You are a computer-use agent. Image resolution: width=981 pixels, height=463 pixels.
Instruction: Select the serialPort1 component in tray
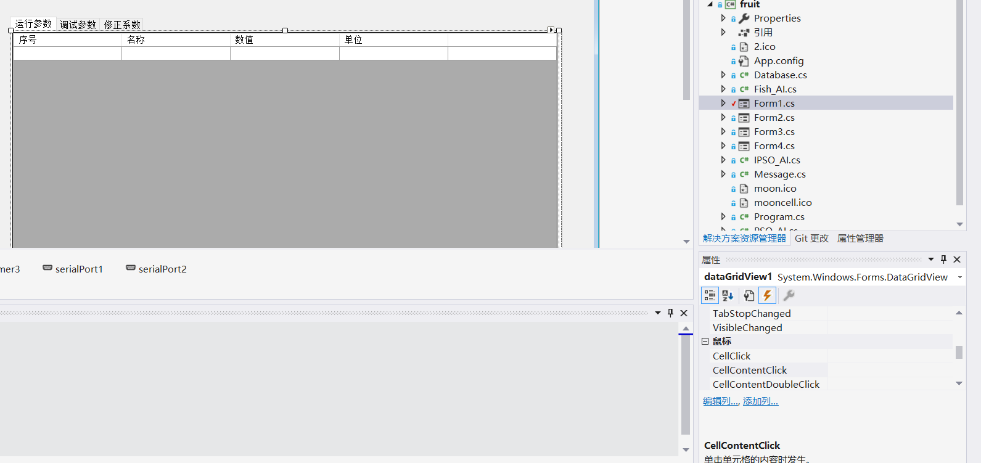(73, 269)
